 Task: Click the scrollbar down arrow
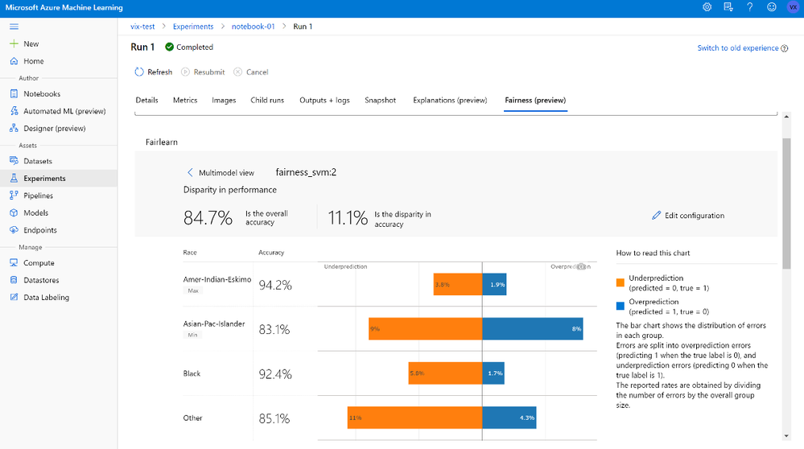[x=786, y=436]
